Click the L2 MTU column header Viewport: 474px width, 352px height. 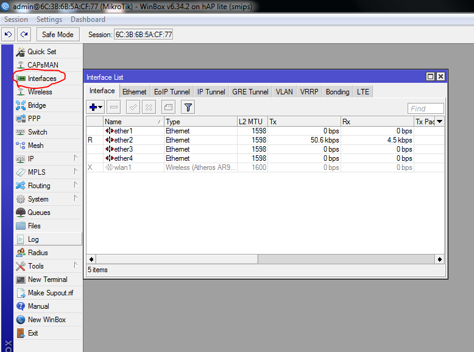[x=252, y=121]
